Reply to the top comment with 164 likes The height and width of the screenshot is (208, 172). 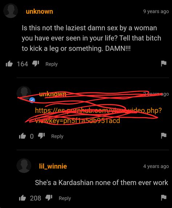click(x=52, y=64)
